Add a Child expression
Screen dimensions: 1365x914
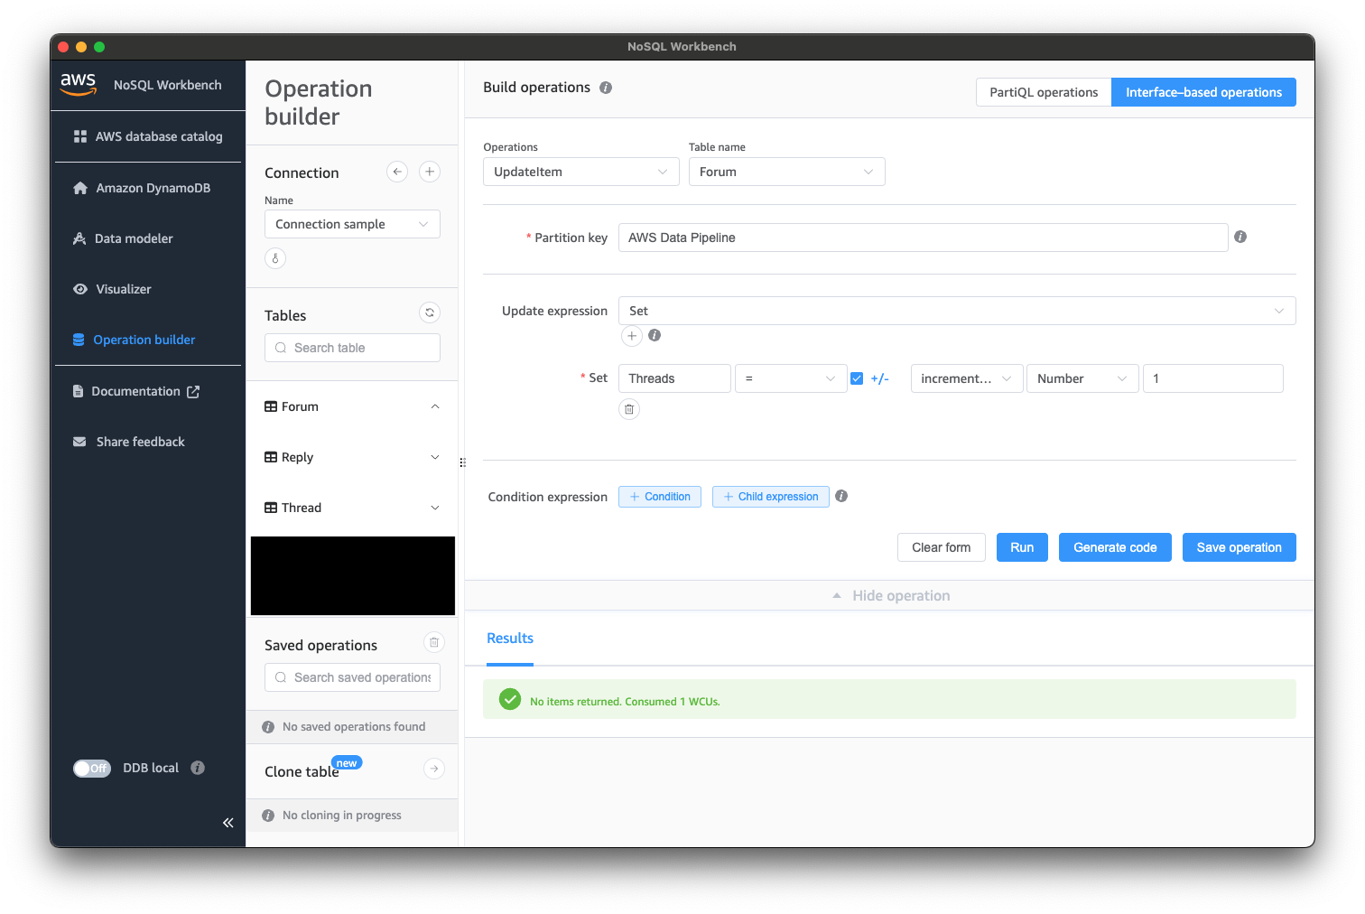click(771, 497)
